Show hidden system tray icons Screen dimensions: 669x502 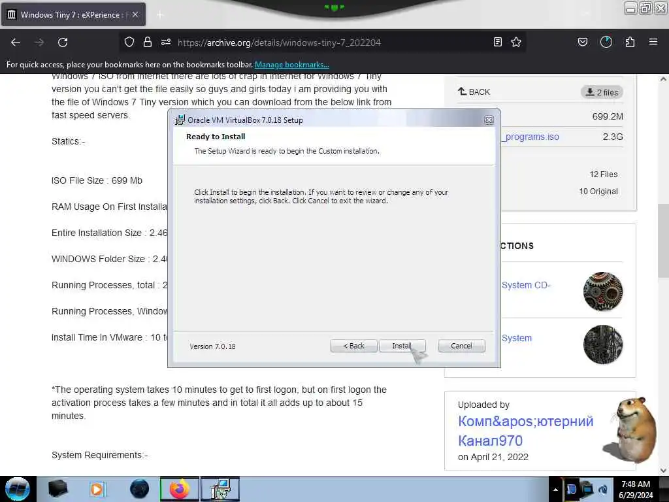pos(555,490)
